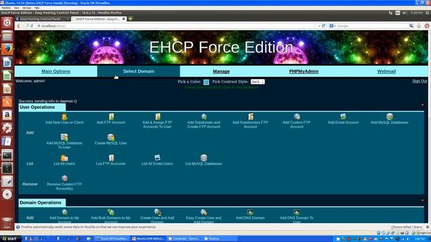The image size is (431, 242).
Task: Click the Remove Custom FTP Account(s) icon
Action: click(x=65, y=178)
